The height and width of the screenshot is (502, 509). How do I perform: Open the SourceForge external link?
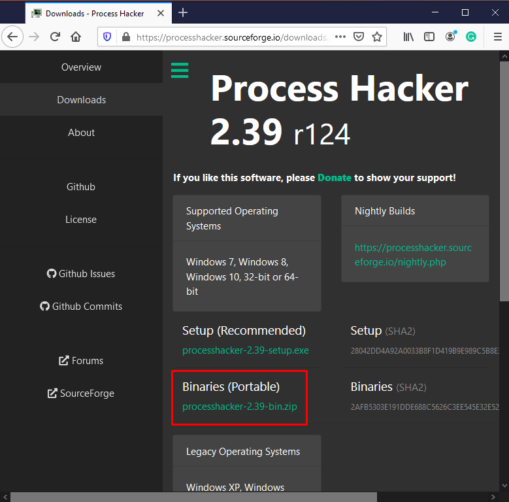pyautogui.click(x=81, y=393)
